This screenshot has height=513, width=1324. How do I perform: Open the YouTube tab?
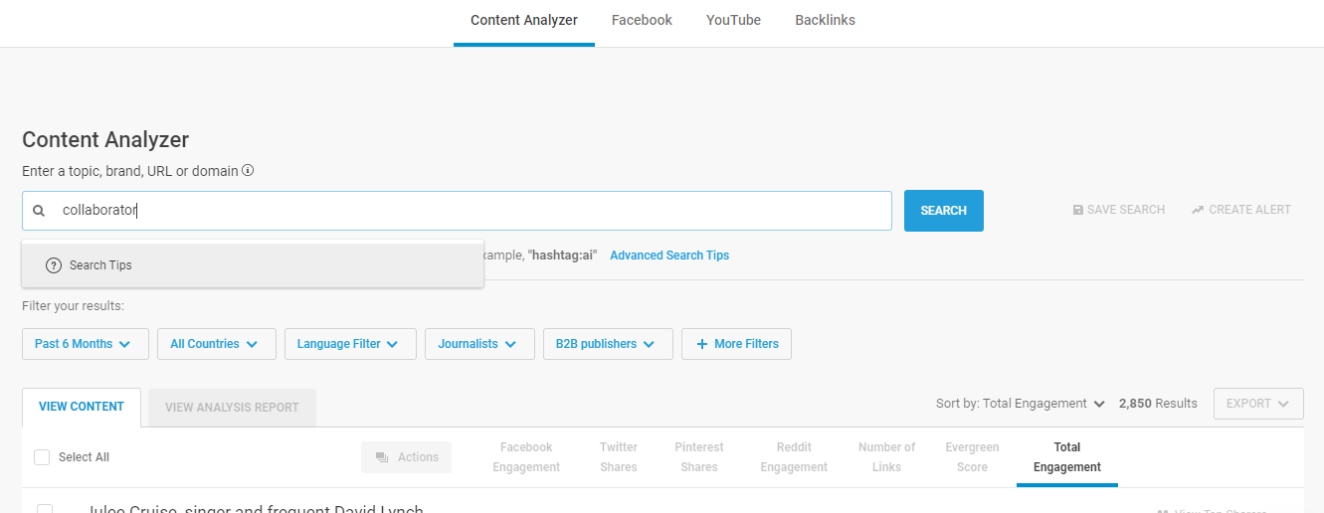733,20
